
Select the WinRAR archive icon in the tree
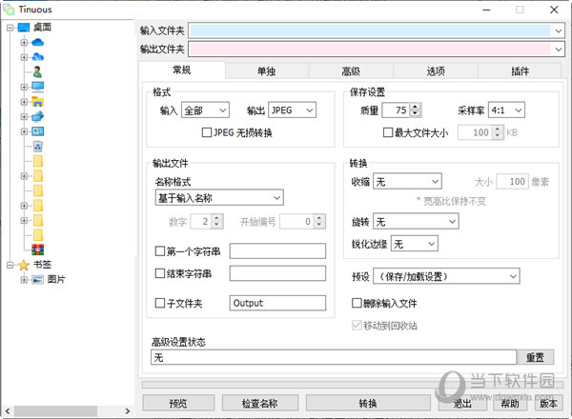(38, 249)
